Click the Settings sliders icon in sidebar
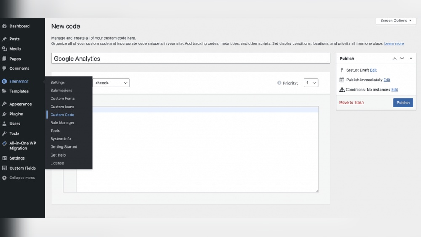 click(x=4, y=158)
